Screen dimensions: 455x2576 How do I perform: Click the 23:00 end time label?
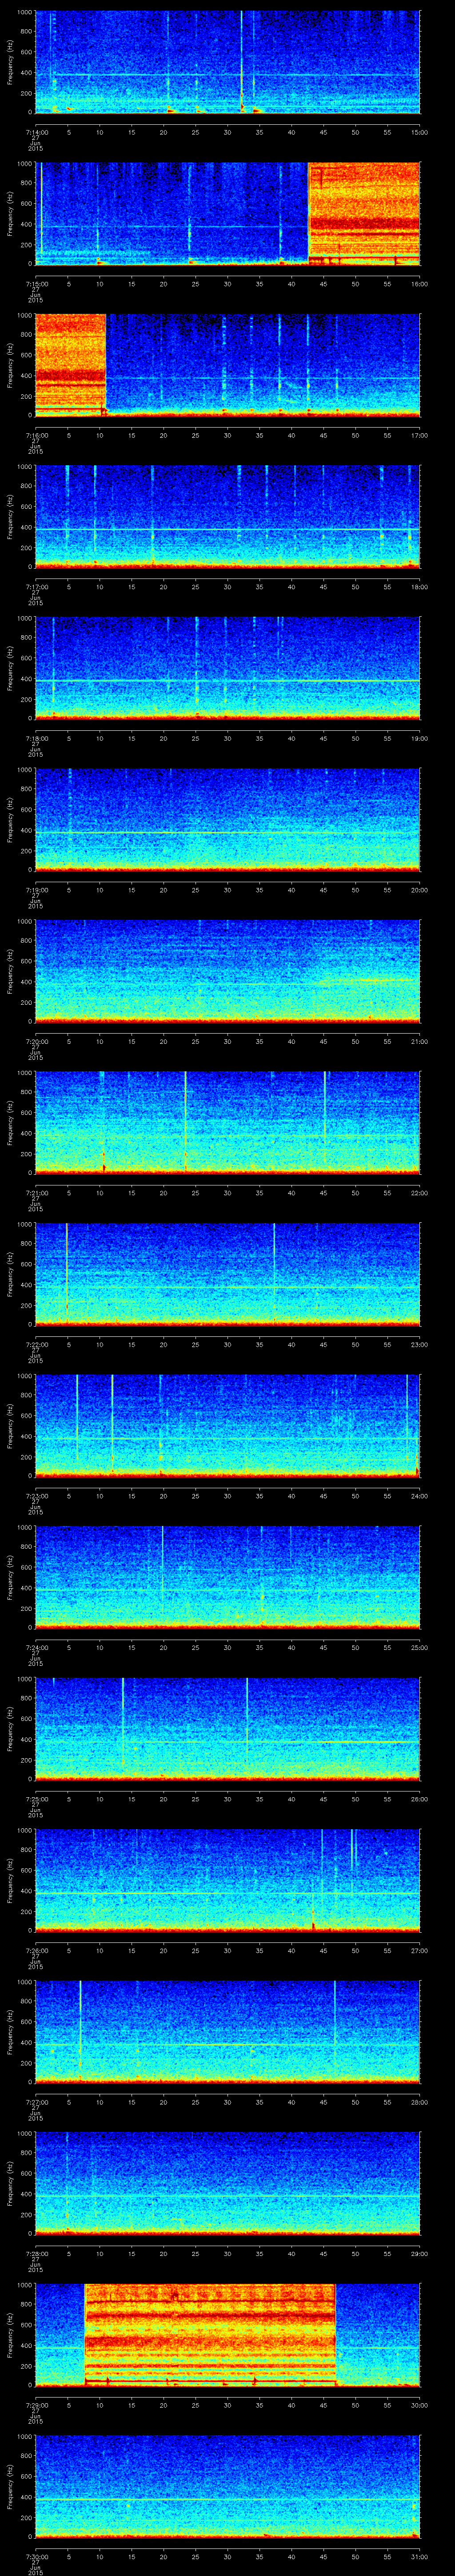(x=419, y=1344)
